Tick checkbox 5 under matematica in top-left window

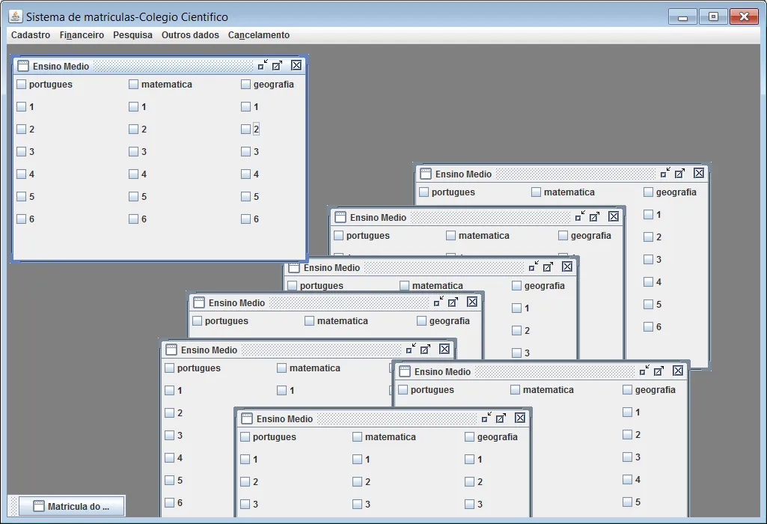click(138, 197)
